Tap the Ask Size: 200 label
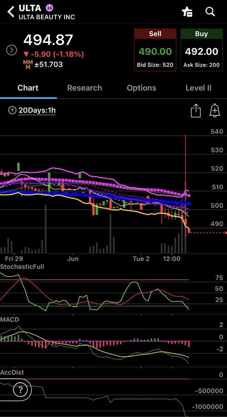Image resolution: width=227 pixels, height=417 pixels. pos(201,65)
